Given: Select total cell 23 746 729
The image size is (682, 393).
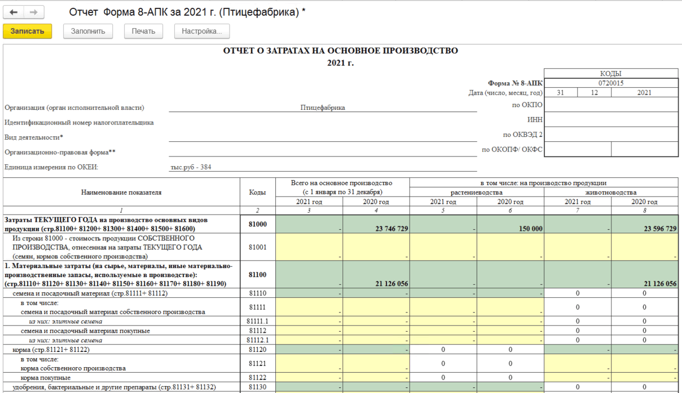Looking at the screenshot, I should (376, 224).
